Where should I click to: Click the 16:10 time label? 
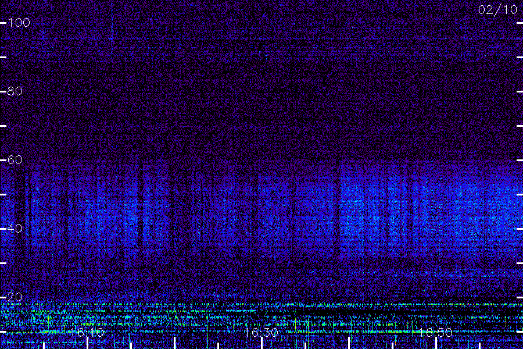[87, 332]
